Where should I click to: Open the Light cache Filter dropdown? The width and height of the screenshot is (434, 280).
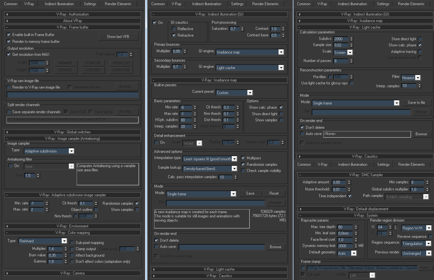coord(411,78)
